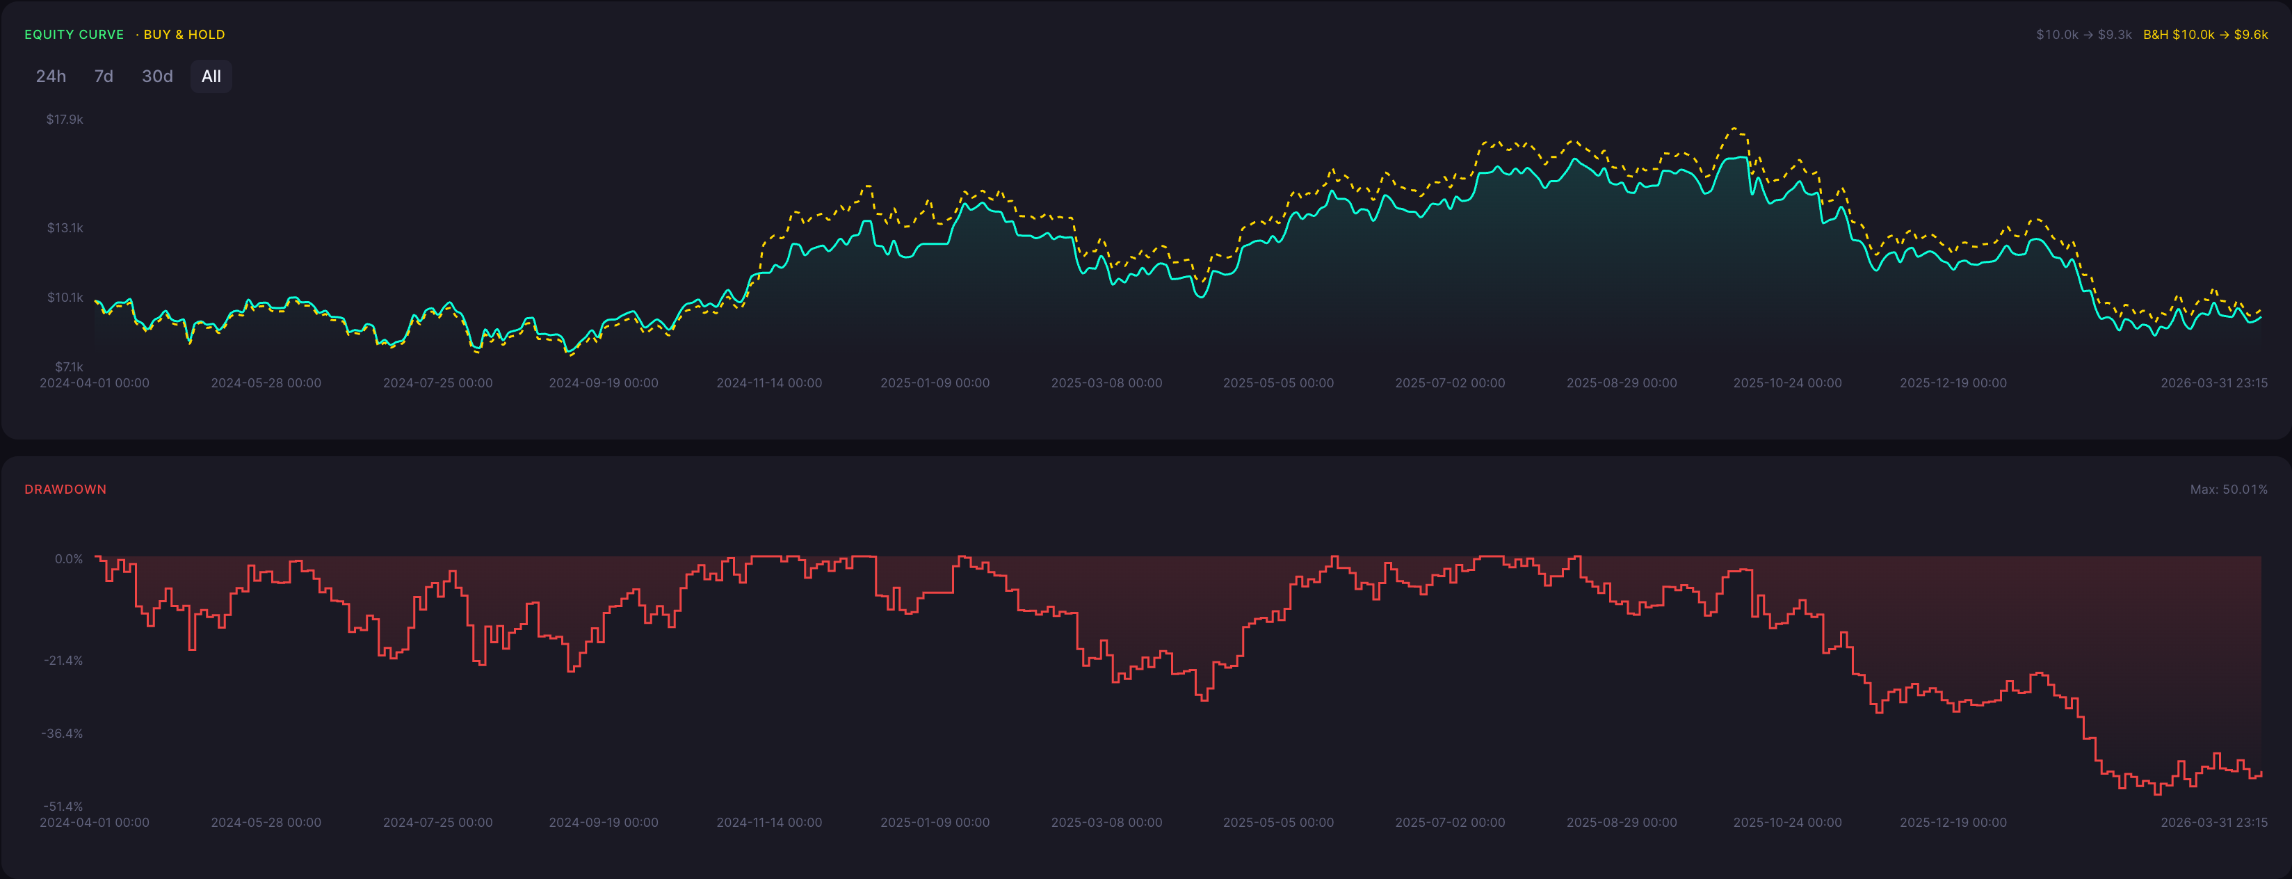Click the -36.4% drawdown axis label
Screen dimensions: 2292x879
point(63,733)
